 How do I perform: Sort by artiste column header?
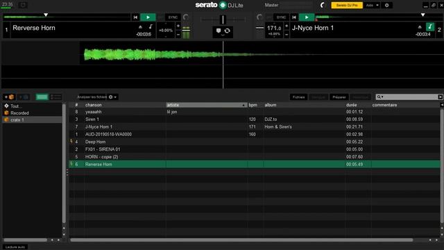coord(207,105)
